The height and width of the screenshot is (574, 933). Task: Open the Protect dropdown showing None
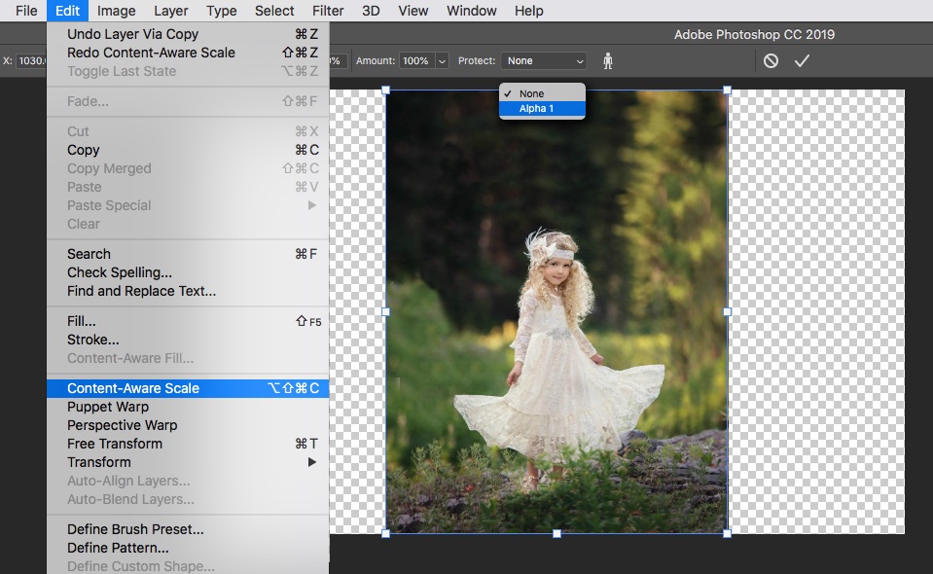coord(544,60)
